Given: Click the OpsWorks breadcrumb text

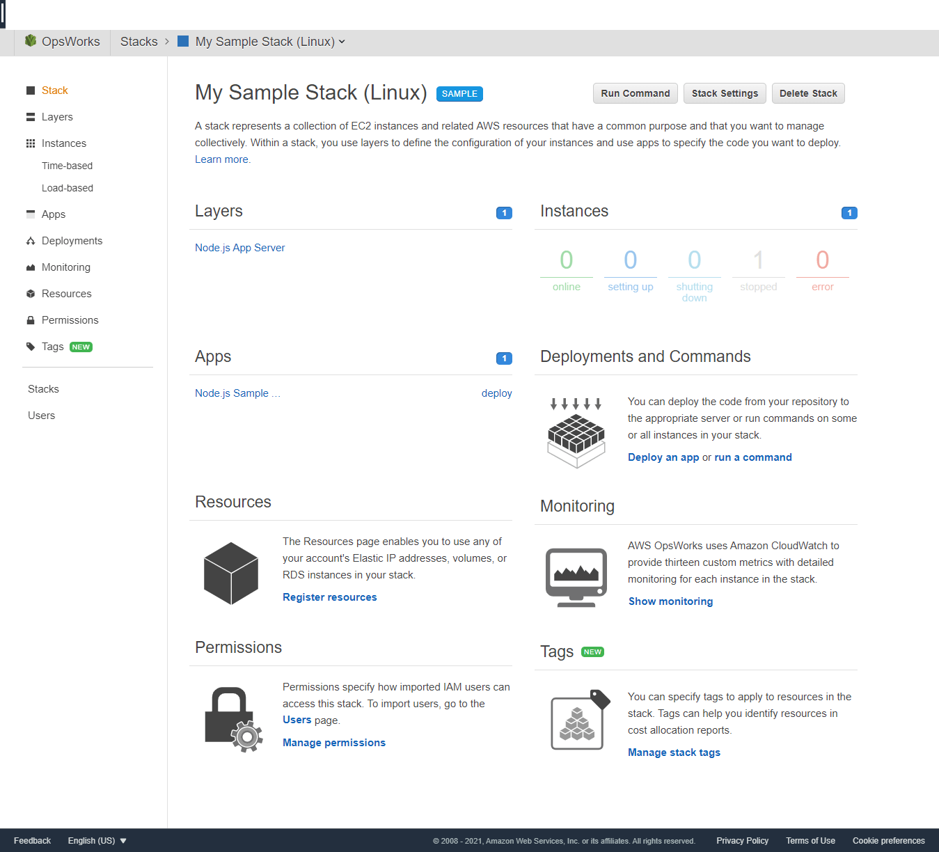Looking at the screenshot, I should pos(71,42).
